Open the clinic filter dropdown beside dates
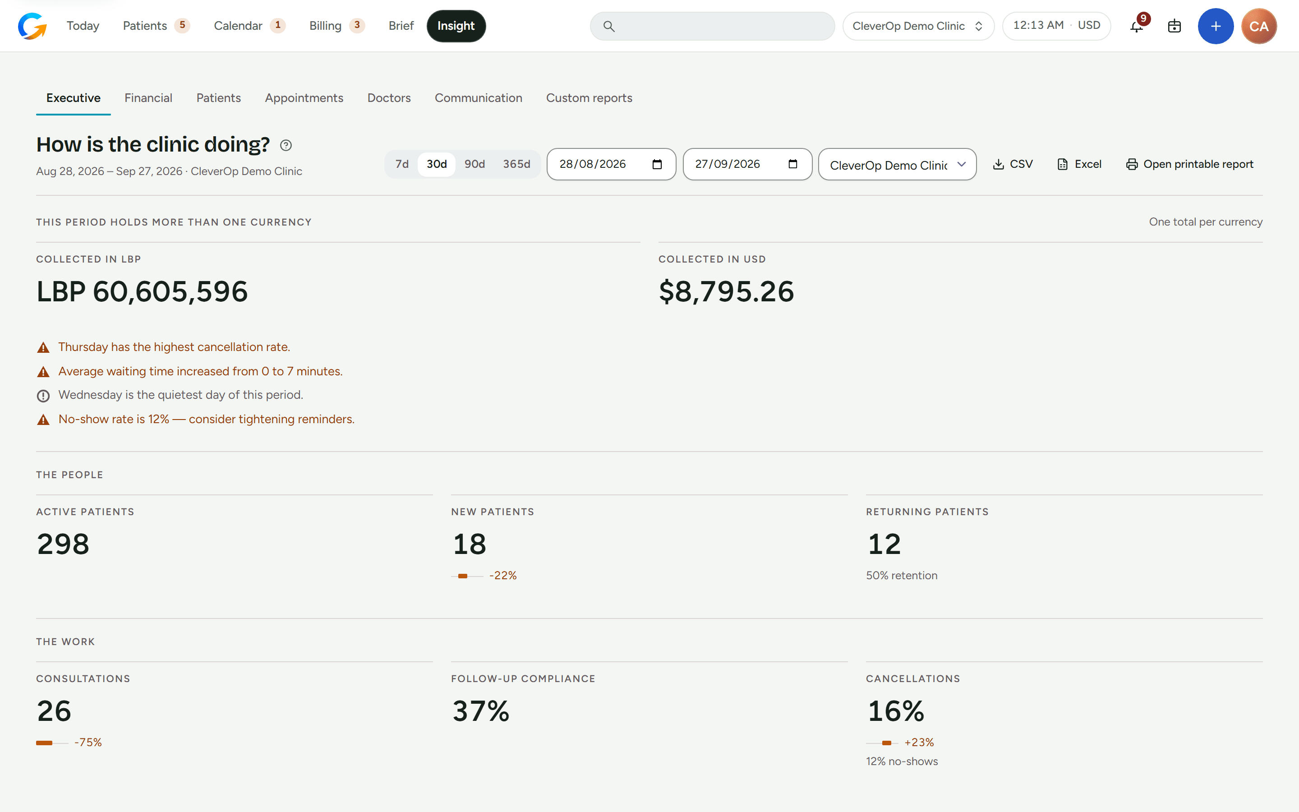This screenshot has width=1299, height=812. (897, 164)
